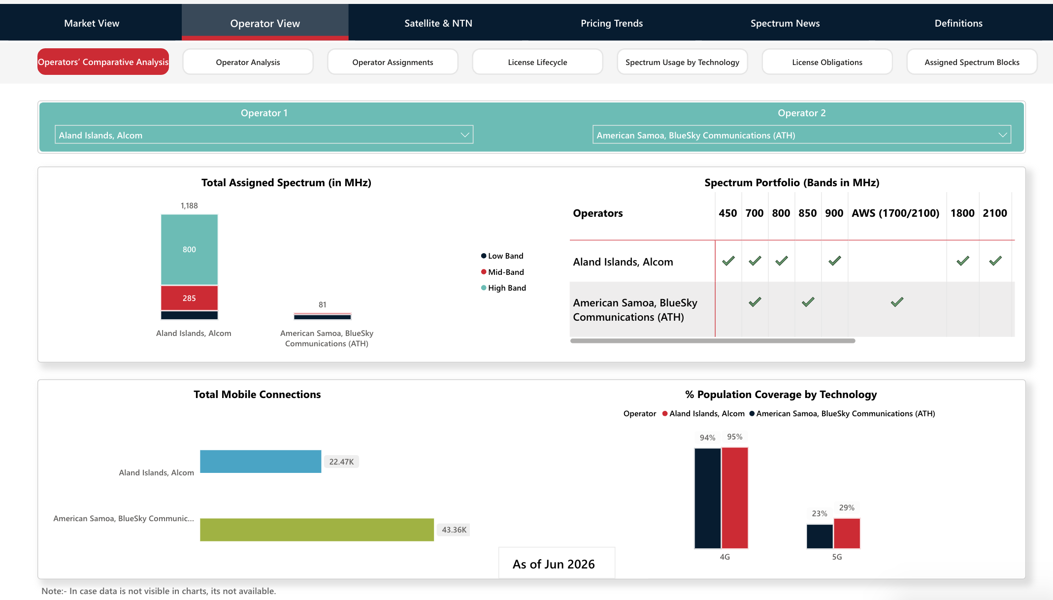Click the 1,188 total spectrum label
The width and height of the screenshot is (1053, 600).
pyautogui.click(x=189, y=206)
